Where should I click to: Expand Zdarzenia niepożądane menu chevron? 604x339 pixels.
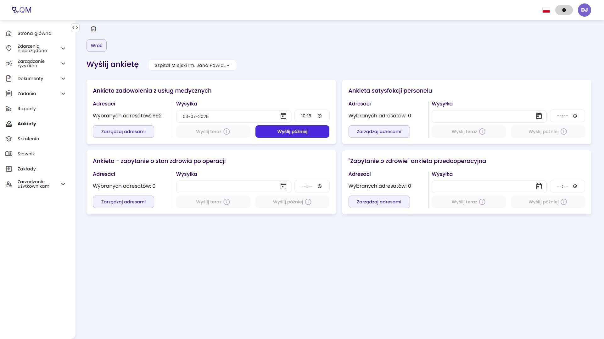[63, 48]
